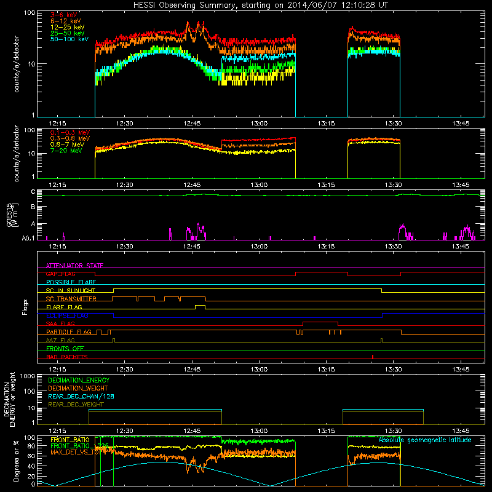This screenshot has width=492, height=492.
Task: Click the yellow FRONT_RATIO legend label
Action: (70, 440)
